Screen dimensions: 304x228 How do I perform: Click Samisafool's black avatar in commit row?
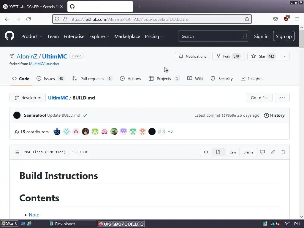17,115
